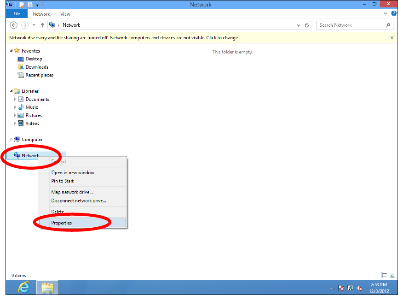Click the Forward navigation arrow
Viewport: 398px width, 295px height.
tap(25, 25)
